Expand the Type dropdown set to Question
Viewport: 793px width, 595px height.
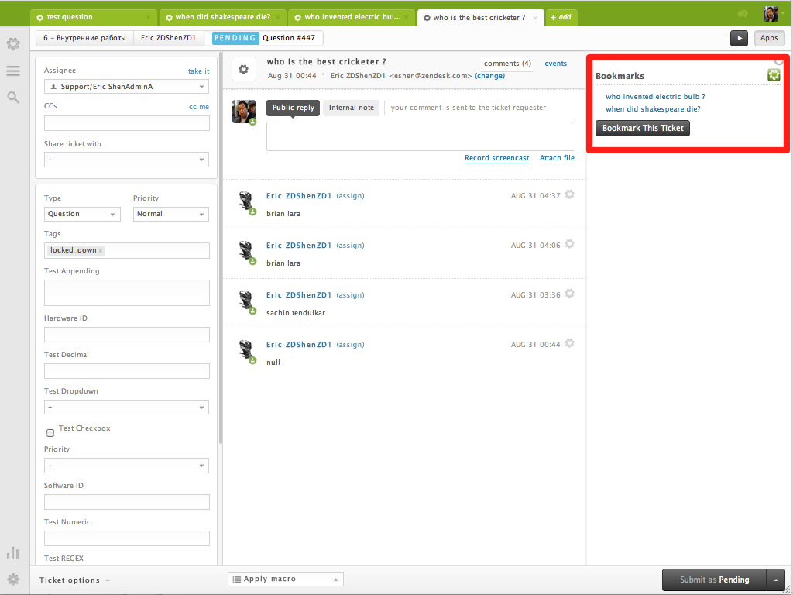82,214
